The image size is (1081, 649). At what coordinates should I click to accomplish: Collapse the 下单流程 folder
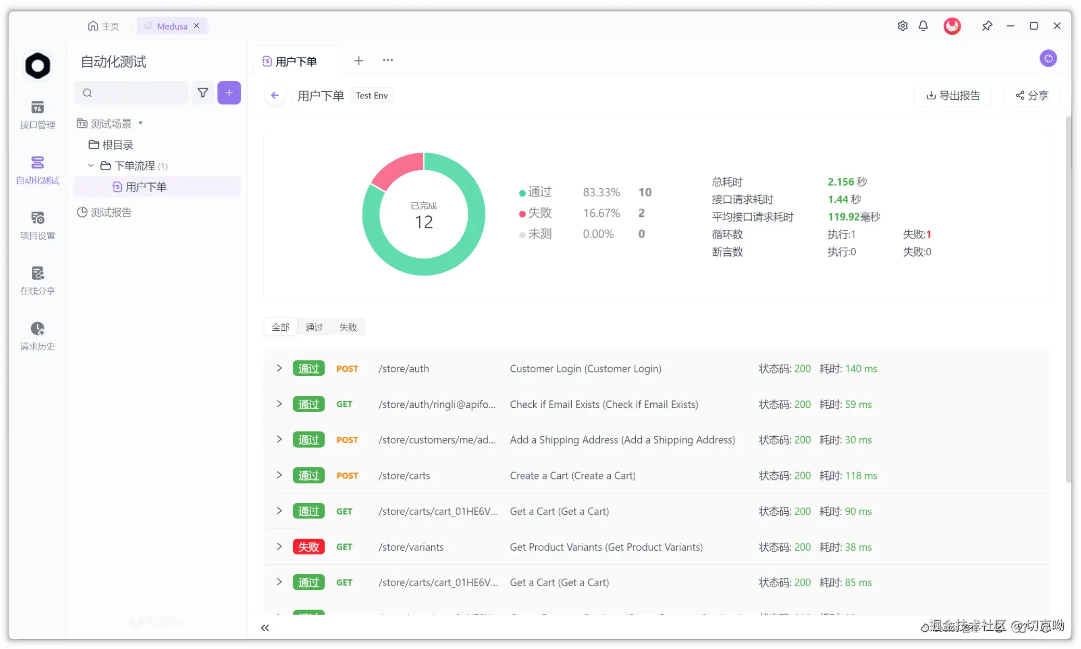tap(91, 166)
